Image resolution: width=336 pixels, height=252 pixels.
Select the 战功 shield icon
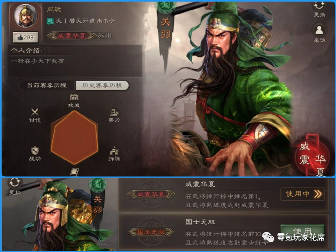(35, 150)
